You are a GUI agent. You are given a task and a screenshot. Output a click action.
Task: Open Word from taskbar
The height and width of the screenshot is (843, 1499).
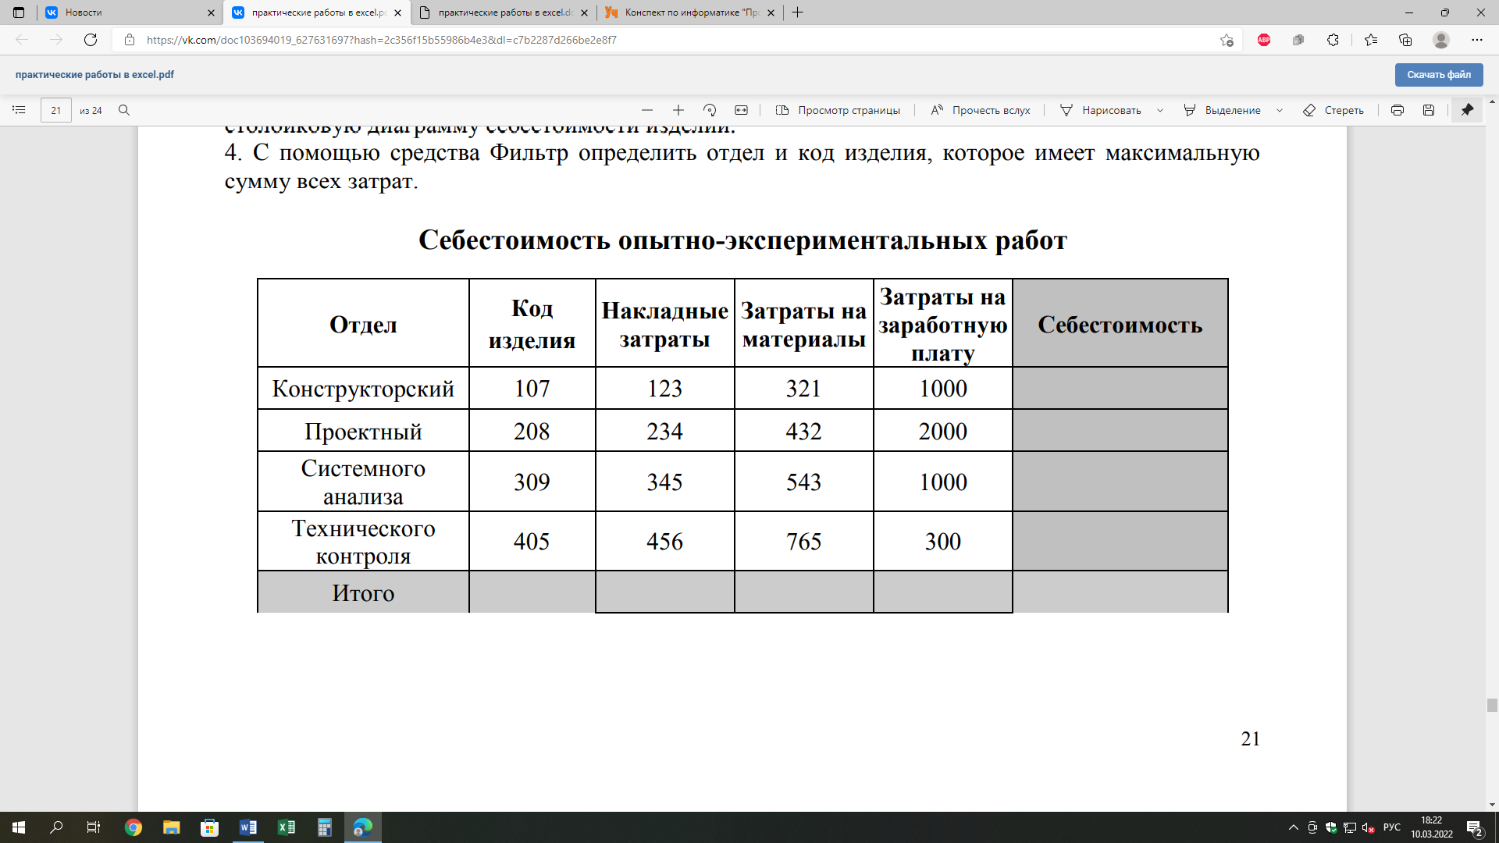point(247,827)
